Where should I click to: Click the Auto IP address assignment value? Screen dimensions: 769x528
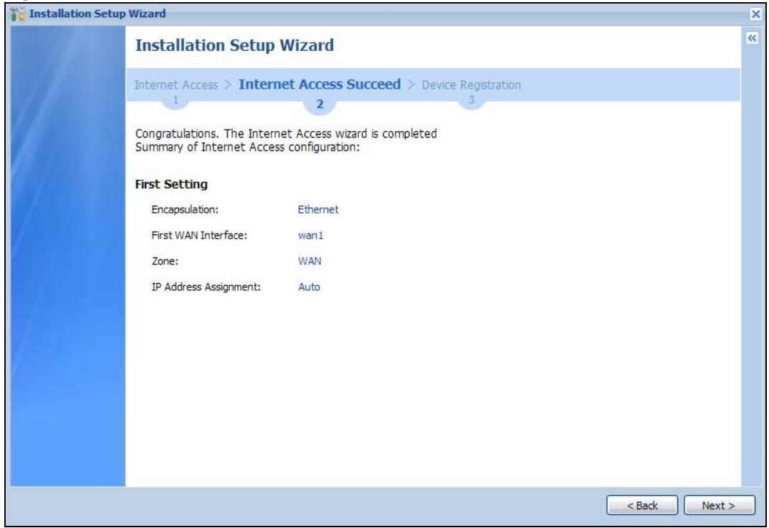[309, 287]
